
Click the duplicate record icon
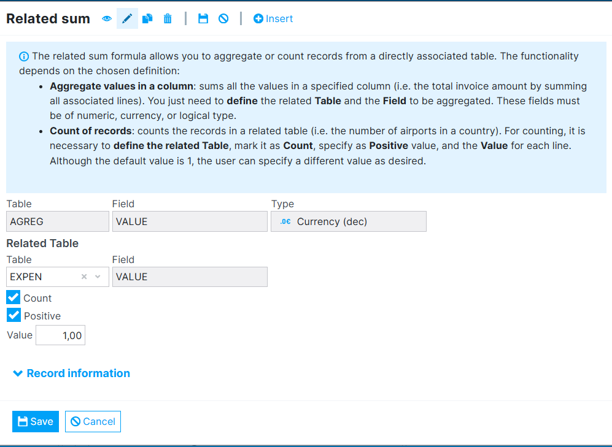pyautogui.click(x=147, y=18)
